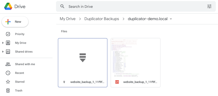Viewport: 218px width, 96px height.
Task: Click the multicolor plus icon
Action: [x=8, y=22]
